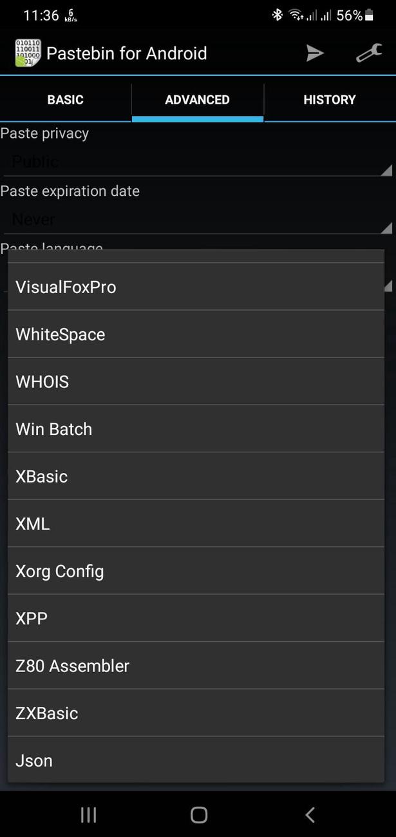Expand the Paste expiration date dropdown
The width and height of the screenshot is (396, 837).
196,220
